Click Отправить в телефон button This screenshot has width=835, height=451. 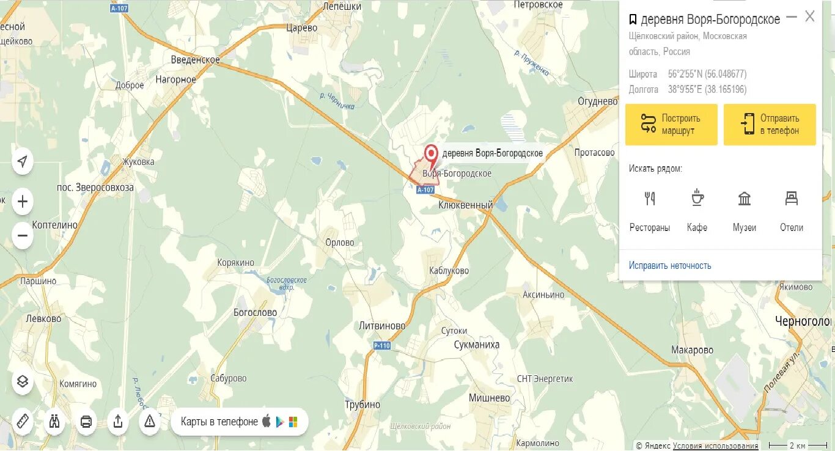pyautogui.click(x=770, y=125)
